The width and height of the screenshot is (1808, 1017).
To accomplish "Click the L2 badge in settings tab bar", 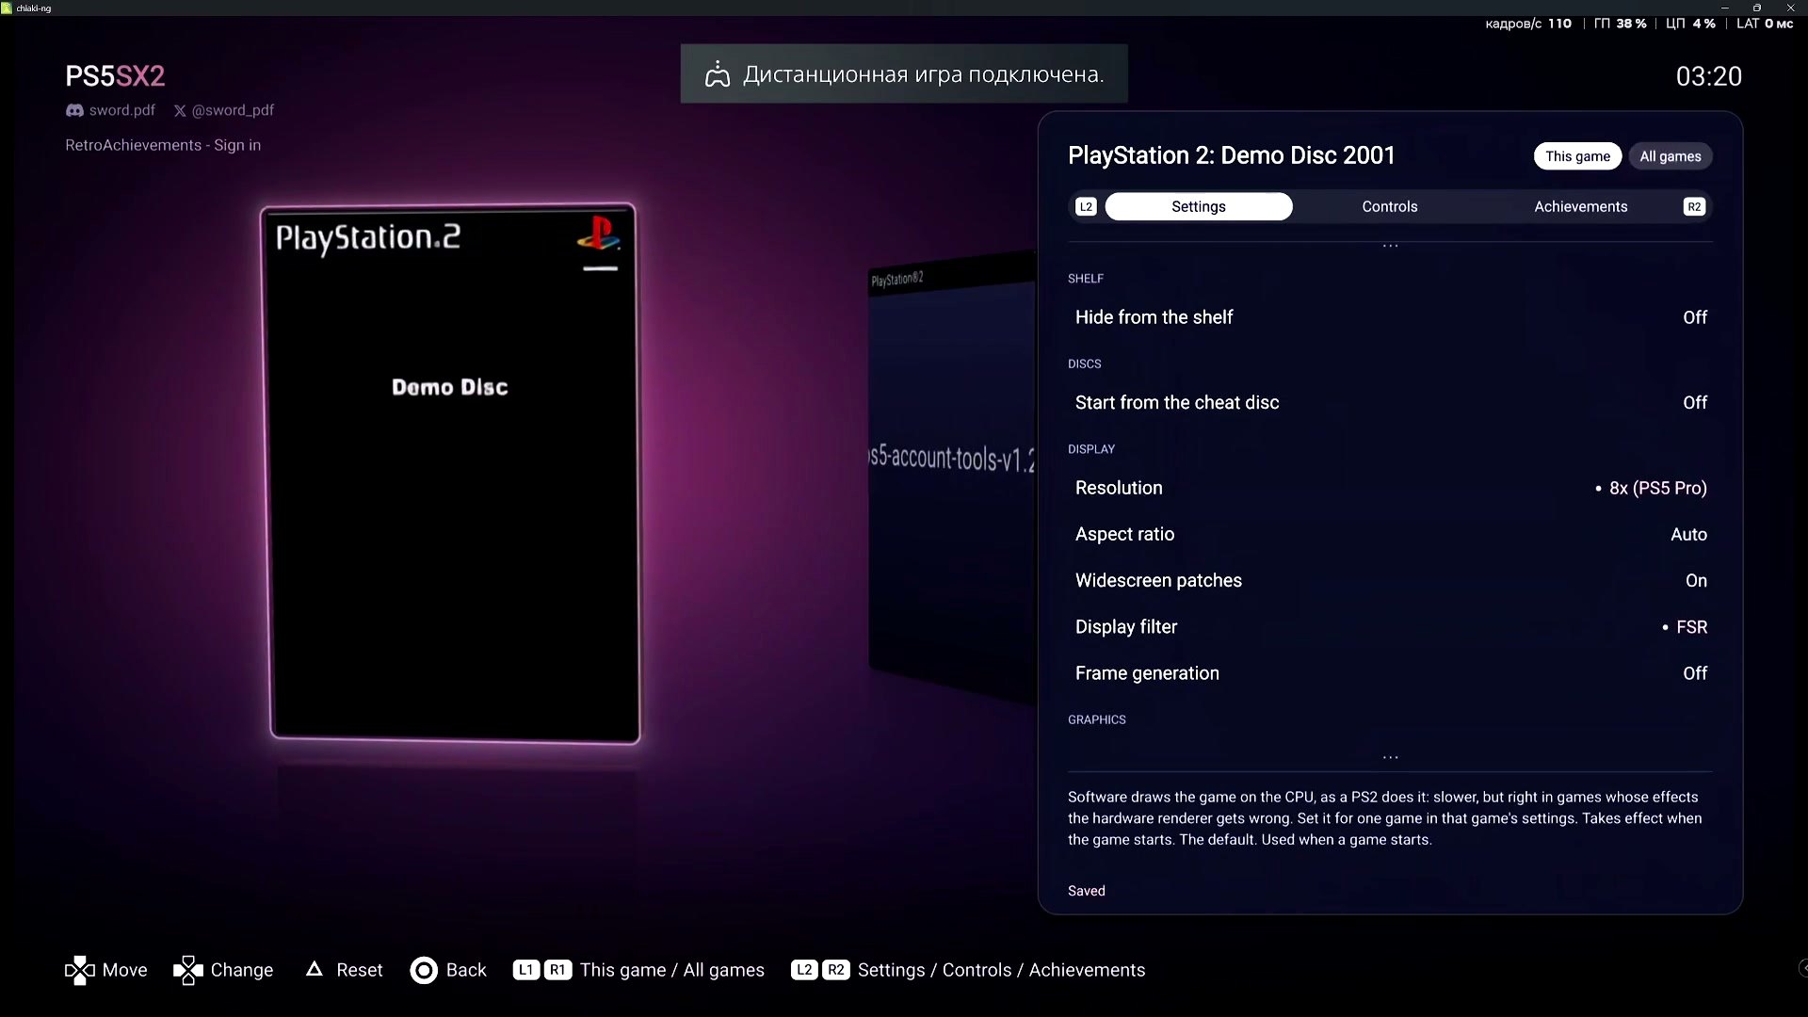I will [x=1086, y=206].
